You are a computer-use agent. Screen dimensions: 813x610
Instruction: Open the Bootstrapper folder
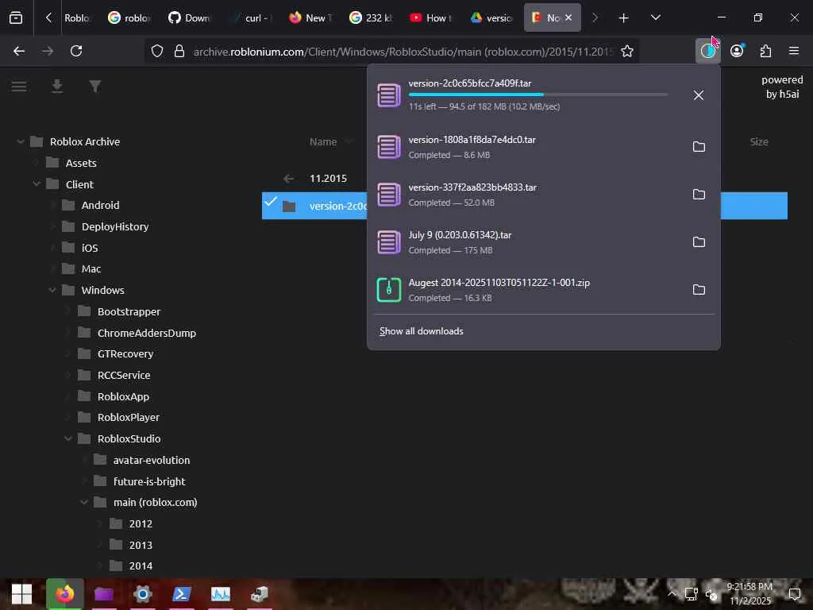tap(119, 311)
